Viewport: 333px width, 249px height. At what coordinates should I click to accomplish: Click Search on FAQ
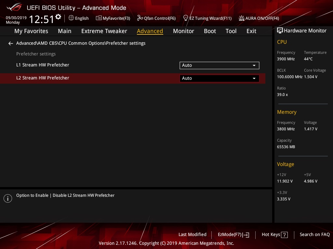click(x=314, y=235)
